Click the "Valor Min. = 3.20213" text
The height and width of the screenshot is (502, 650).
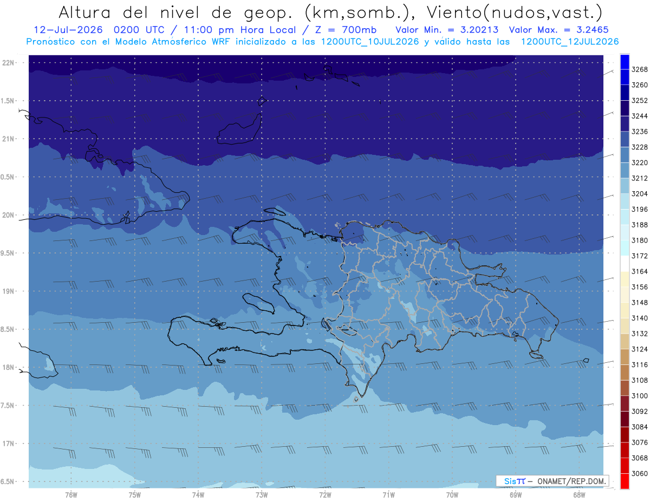pyautogui.click(x=447, y=30)
